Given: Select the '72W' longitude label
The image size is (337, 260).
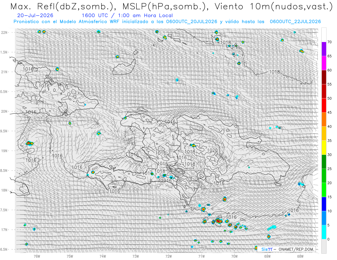Looking at the screenshot, I should coord(168,256).
